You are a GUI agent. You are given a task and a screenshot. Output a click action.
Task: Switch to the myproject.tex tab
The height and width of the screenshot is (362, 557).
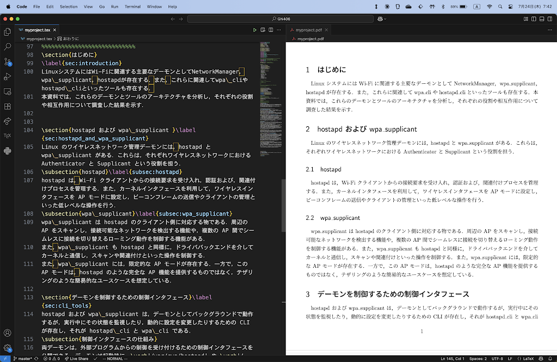[x=38, y=30]
